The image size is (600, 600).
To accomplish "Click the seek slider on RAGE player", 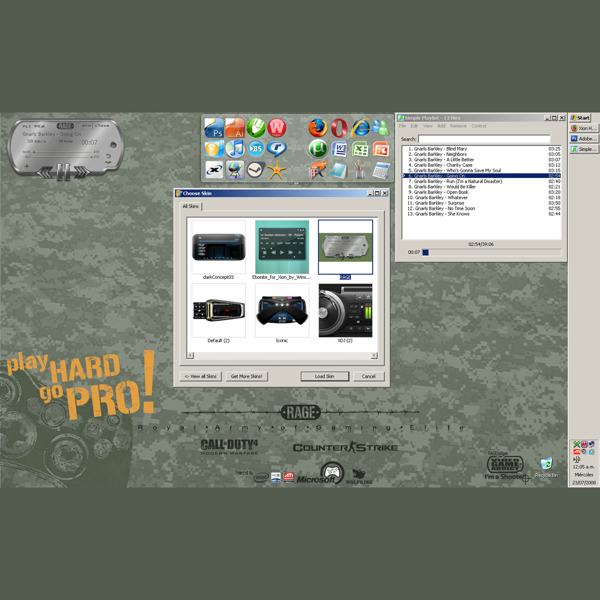I will tap(62, 152).
